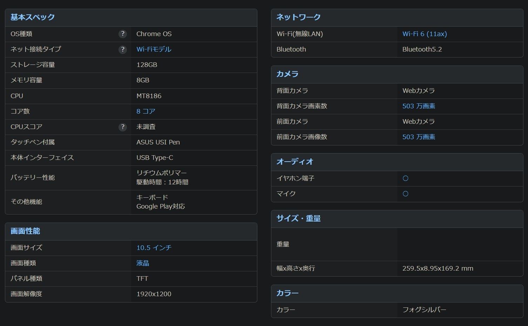Visit the Wi-Fi 6 (11ax) link

point(425,34)
